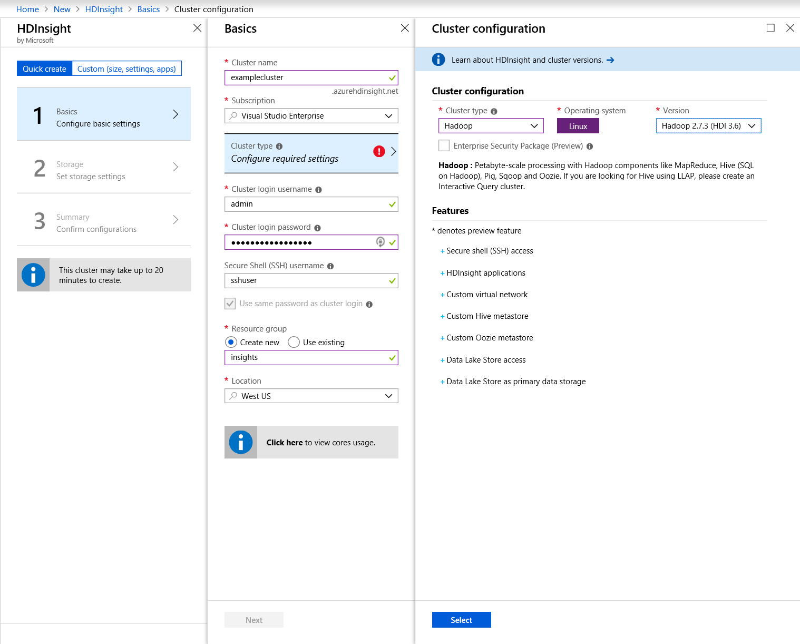
Task: Select the Create new resource group option
Action: point(231,343)
